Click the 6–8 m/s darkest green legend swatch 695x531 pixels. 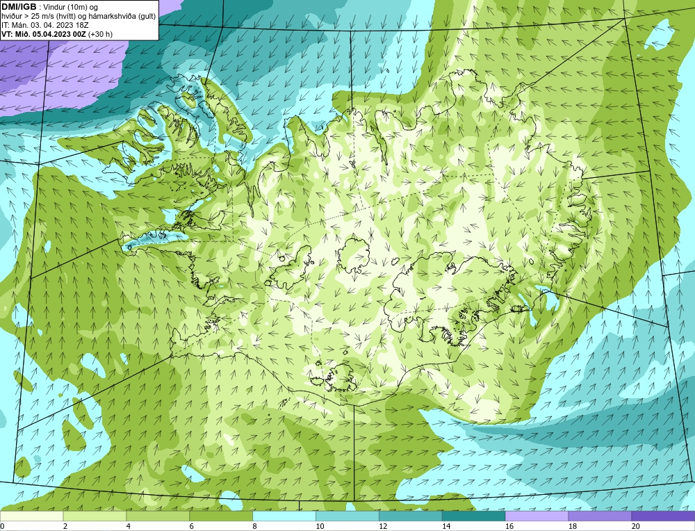click(x=221, y=516)
